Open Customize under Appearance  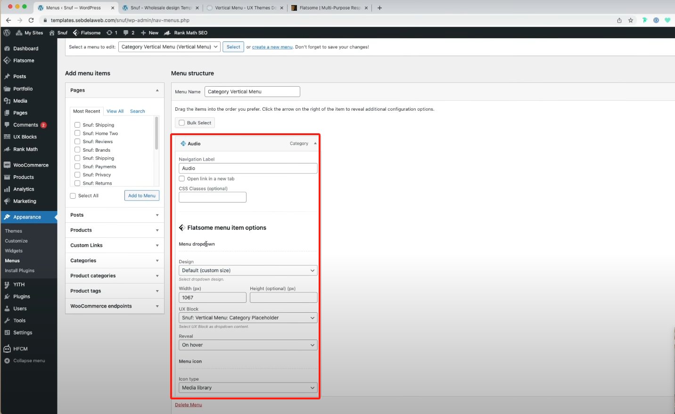16,241
